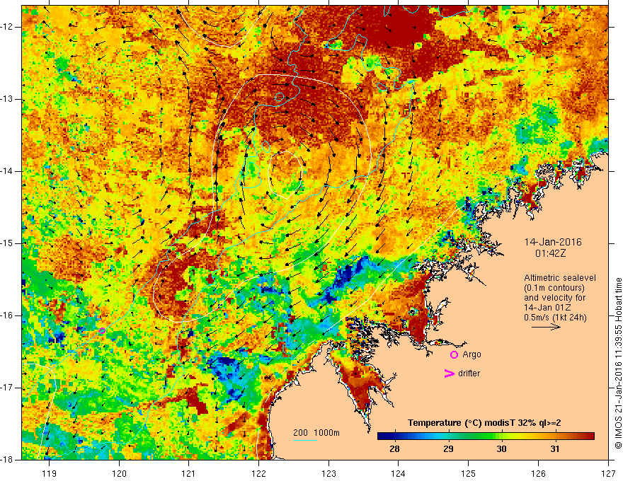The image size is (623, 481).
Task: Select the Argo float marker on map
Action: [x=102, y=330]
